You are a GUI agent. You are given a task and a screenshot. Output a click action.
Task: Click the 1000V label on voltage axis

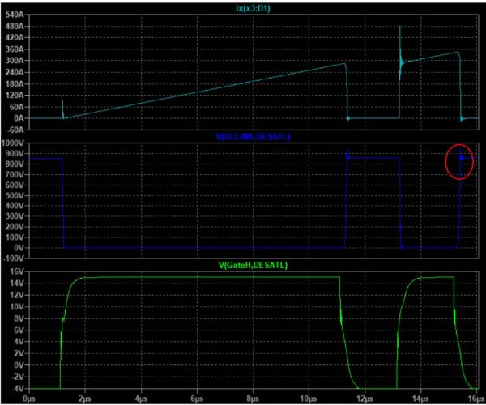pyautogui.click(x=15, y=143)
